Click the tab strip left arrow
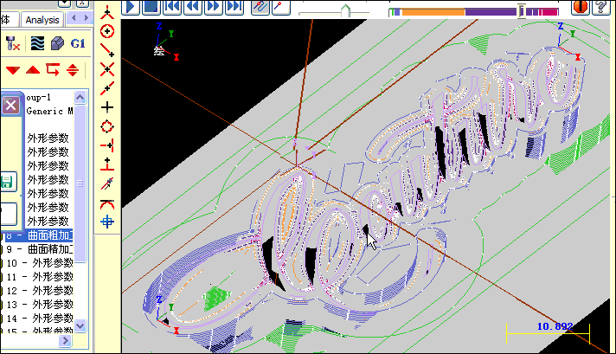Viewport: 616px width, 354px height. coord(74,17)
